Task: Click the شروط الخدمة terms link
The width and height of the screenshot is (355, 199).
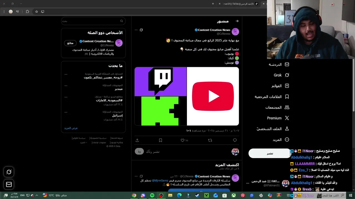Action: click(x=116, y=138)
